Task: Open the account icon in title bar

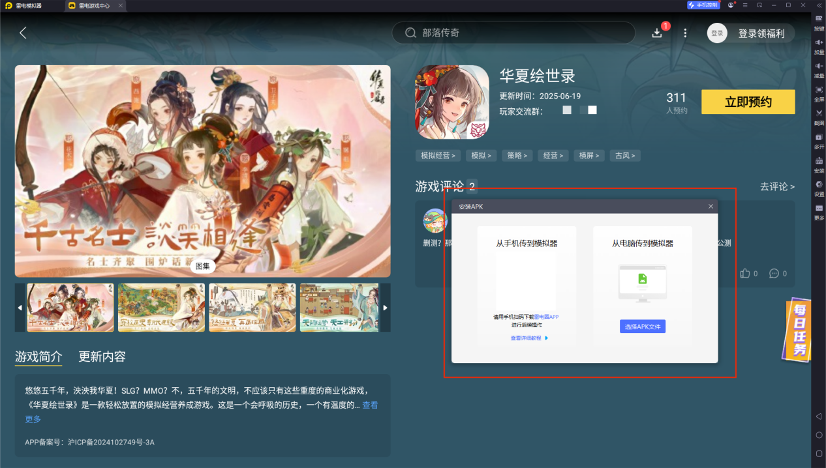Action: (x=731, y=5)
